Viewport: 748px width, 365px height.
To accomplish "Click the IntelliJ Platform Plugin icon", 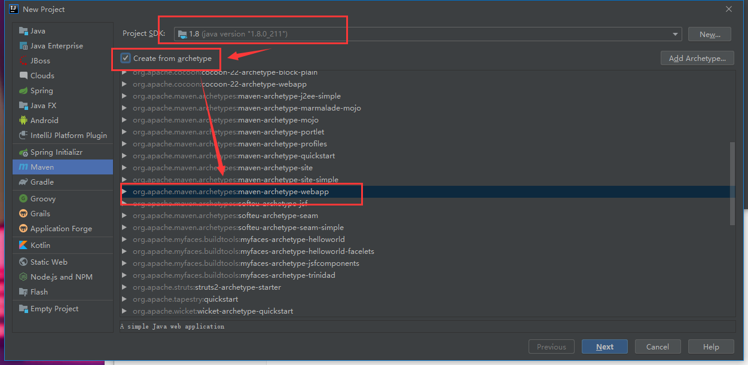I will tap(23, 136).
